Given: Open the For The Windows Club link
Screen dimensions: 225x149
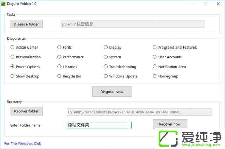Looking at the screenshot, I should click(22, 143).
